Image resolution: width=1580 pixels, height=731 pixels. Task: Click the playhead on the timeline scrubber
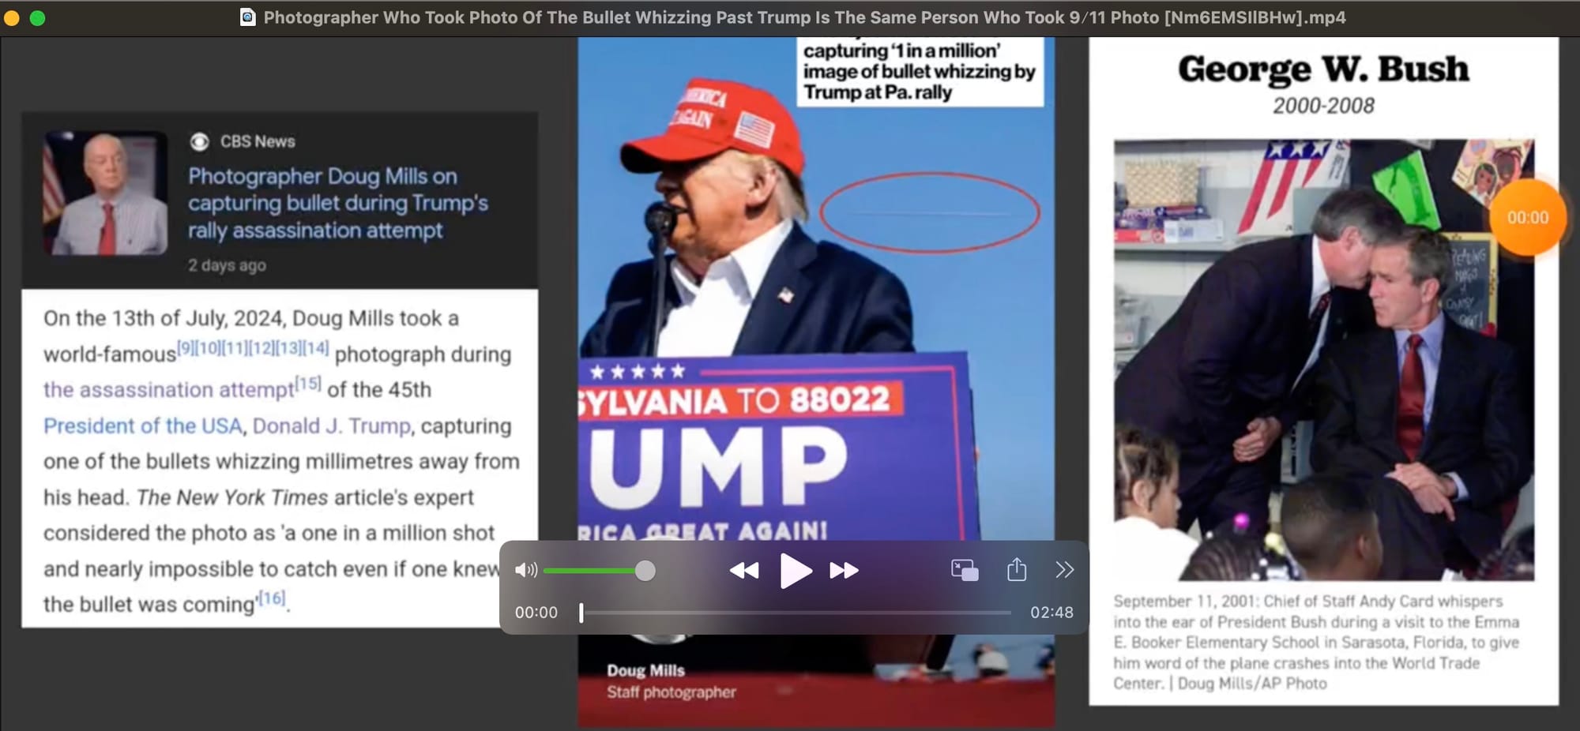(581, 613)
